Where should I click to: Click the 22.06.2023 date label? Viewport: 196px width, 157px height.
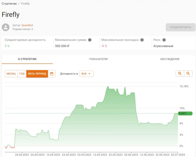[162, 155]
